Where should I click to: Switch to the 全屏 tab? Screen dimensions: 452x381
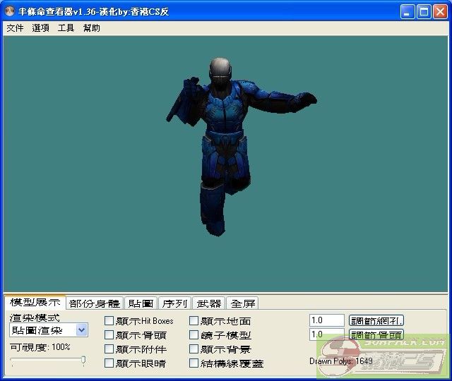point(242,303)
